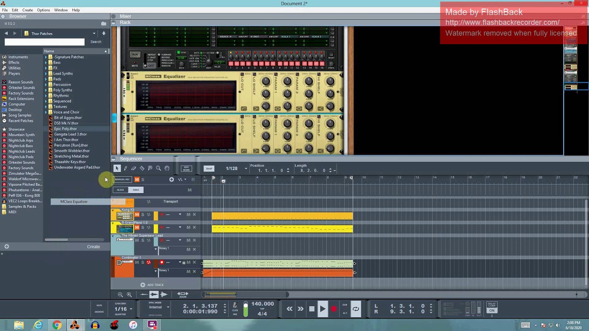This screenshot has width=589, height=331.
Task: Click the Play transport button
Action: coord(323,309)
